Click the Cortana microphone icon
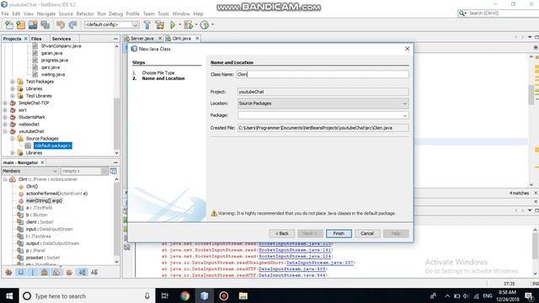Viewport: 539px width, 303px height. pyautogui.click(x=147, y=295)
